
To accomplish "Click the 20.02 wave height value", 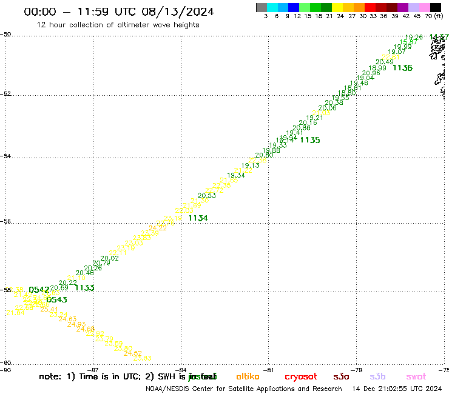I will [110, 258].
